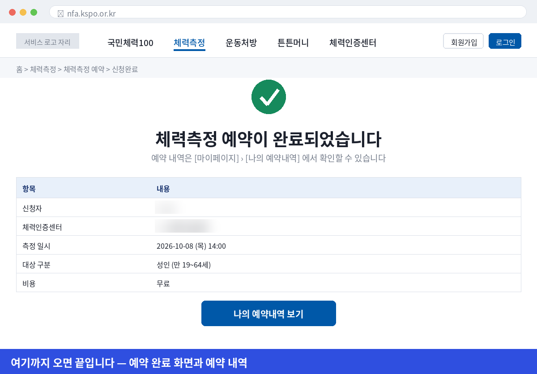
Task: Click the 체력측정 예약이 완료되었습니다 heading
Action: [x=268, y=139]
